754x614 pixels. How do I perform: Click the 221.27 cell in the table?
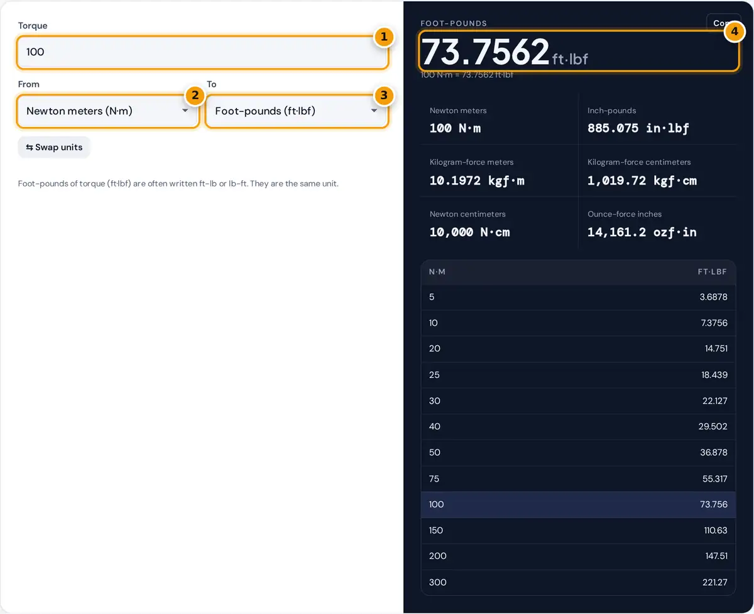point(715,582)
